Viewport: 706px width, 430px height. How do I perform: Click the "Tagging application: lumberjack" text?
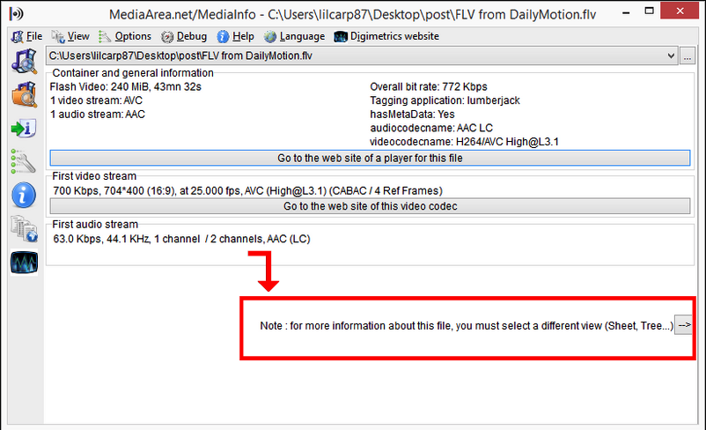(445, 100)
